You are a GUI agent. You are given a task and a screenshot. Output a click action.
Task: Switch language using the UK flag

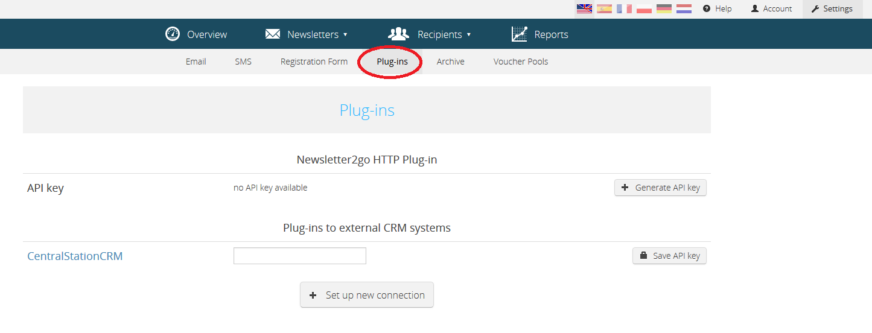(584, 8)
